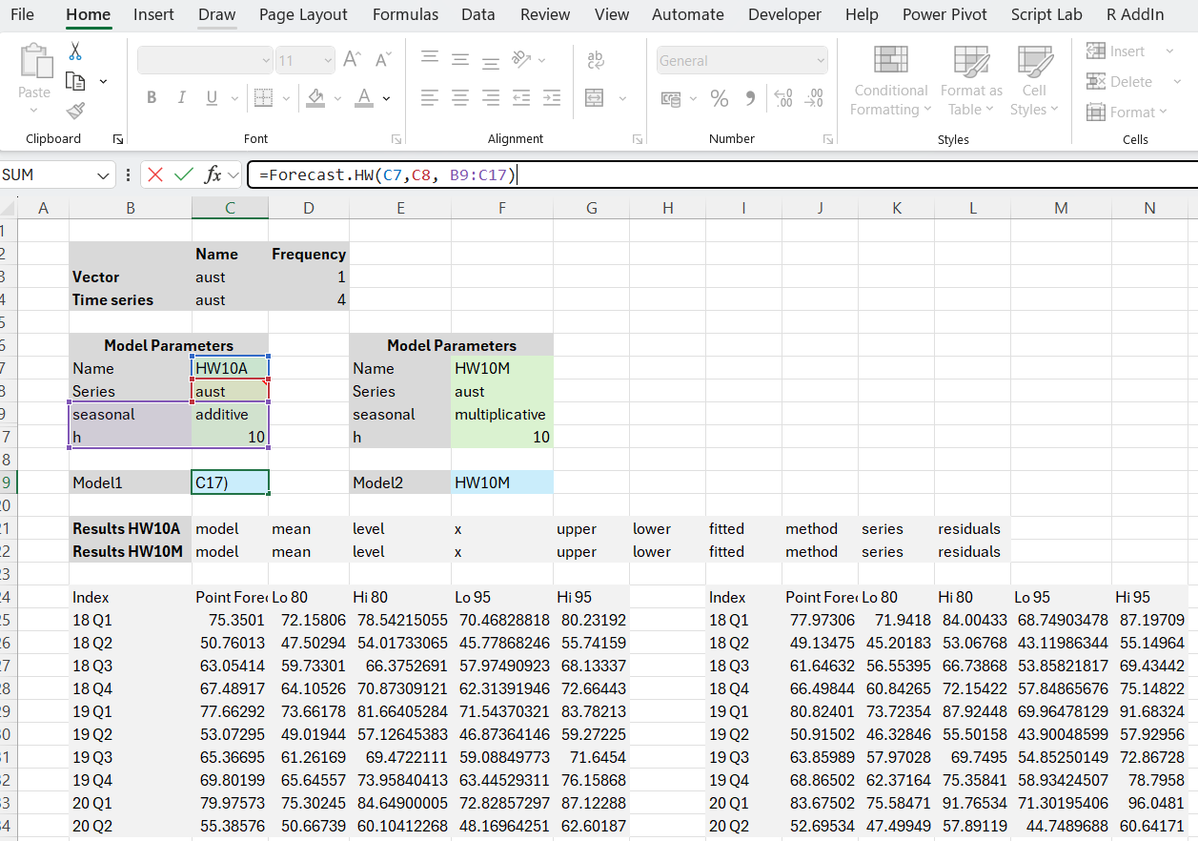Image resolution: width=1198 pixels, height=841 pixels.
Task: Open the Font Color dropdown arrow
Action: pyautogui.click(x=386, y=98)
